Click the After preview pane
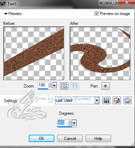The height and width of the screenshot is (148, 135). click(100, 54)
